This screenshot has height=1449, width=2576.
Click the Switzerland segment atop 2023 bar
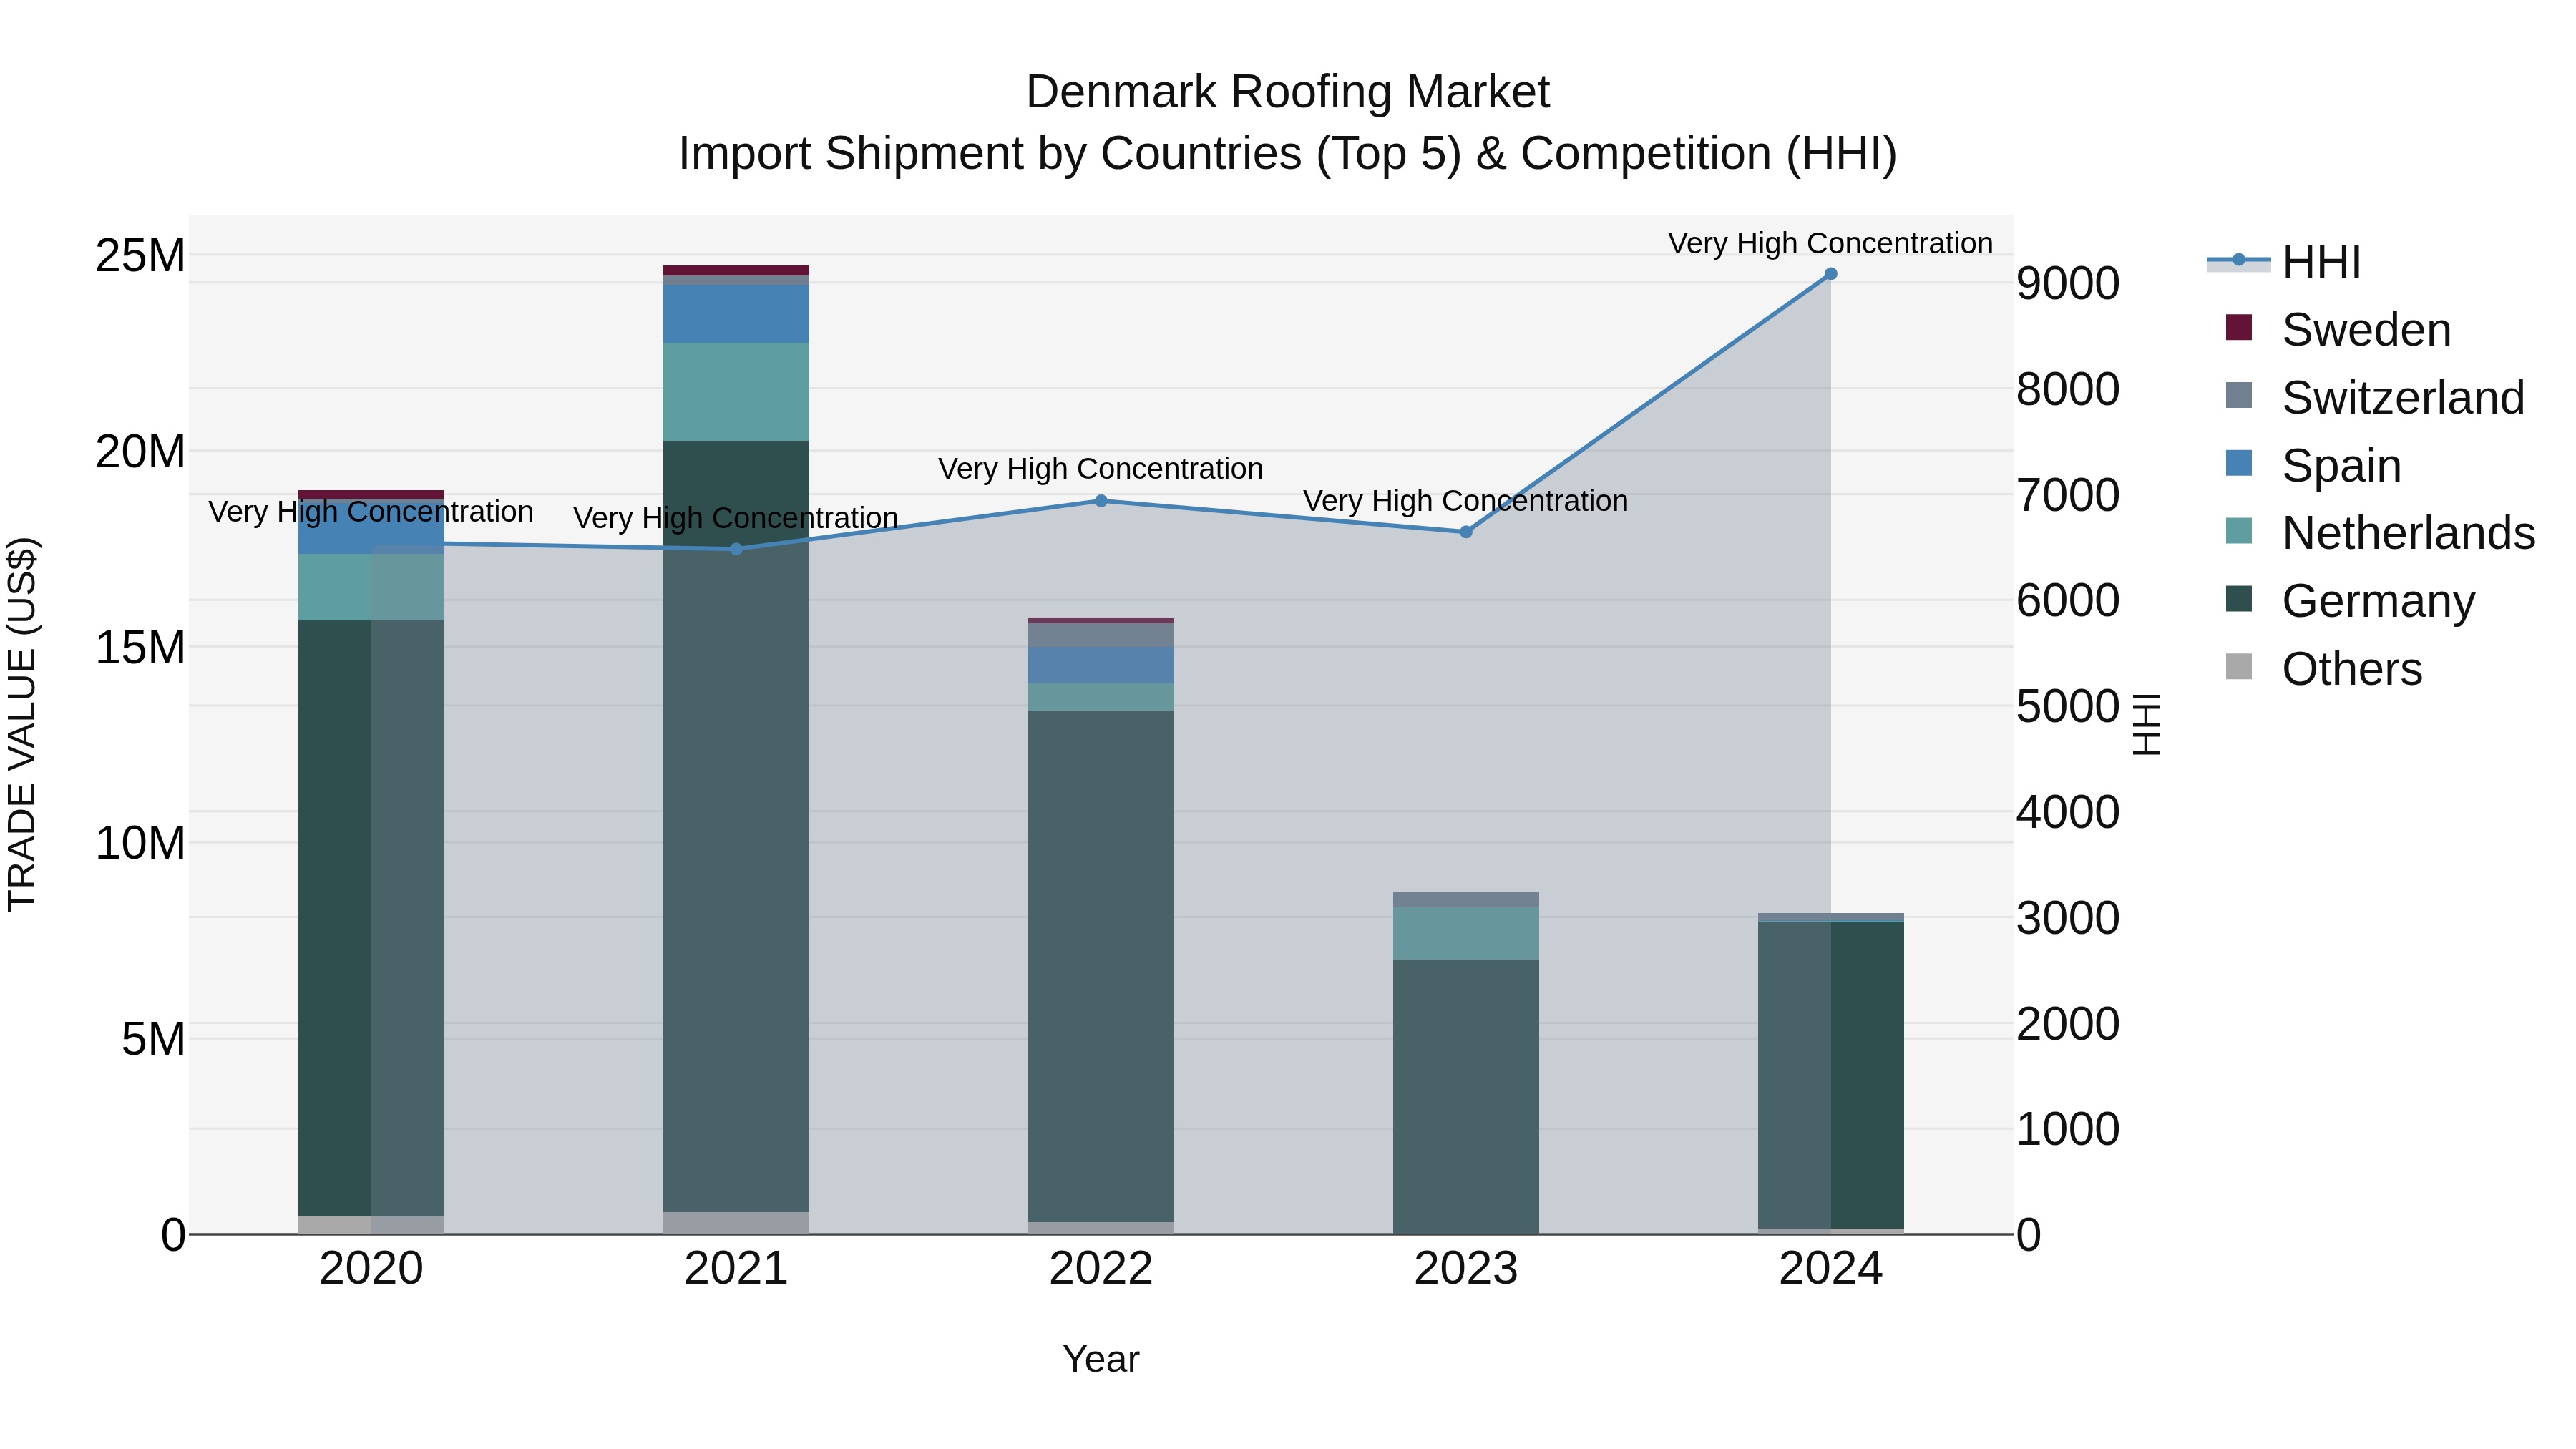point(1466,900)
